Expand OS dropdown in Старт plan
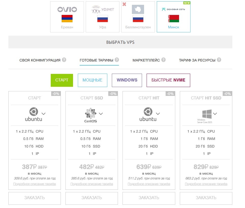The image size is (245, 208). tap(43, 114)
